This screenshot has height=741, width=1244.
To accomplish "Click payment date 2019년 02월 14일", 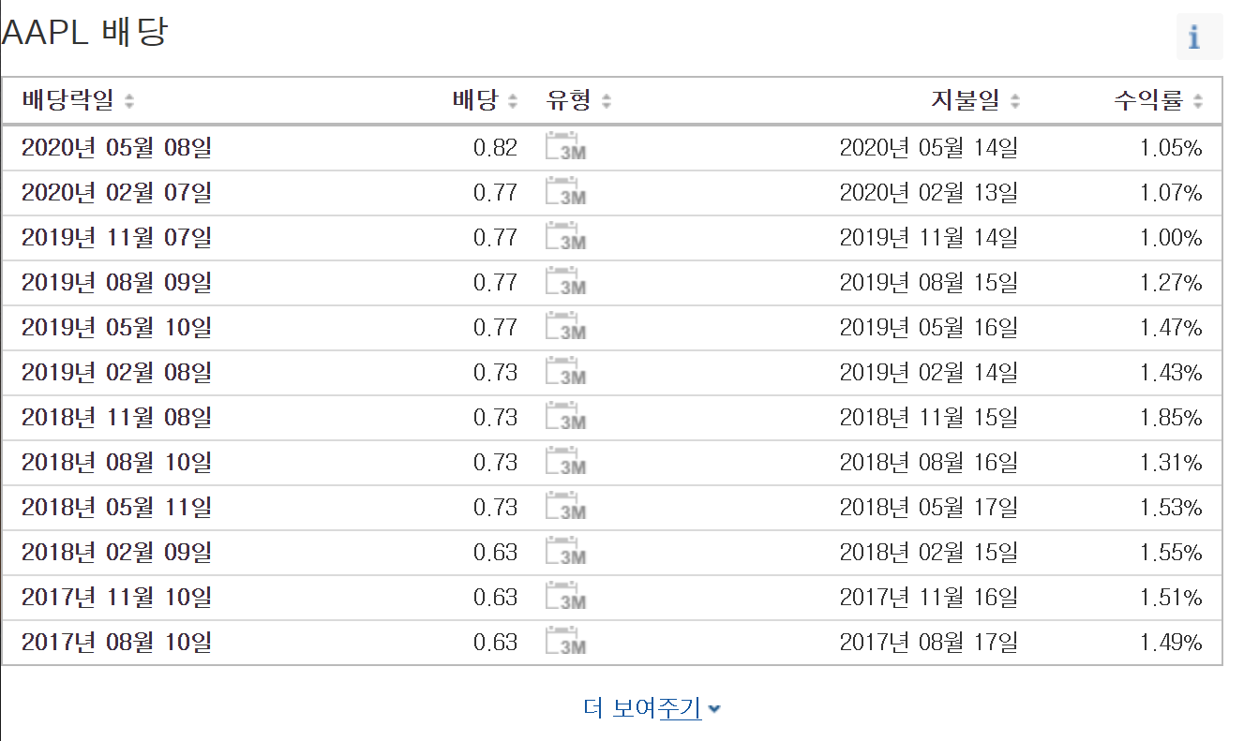I will click(928, 373).
